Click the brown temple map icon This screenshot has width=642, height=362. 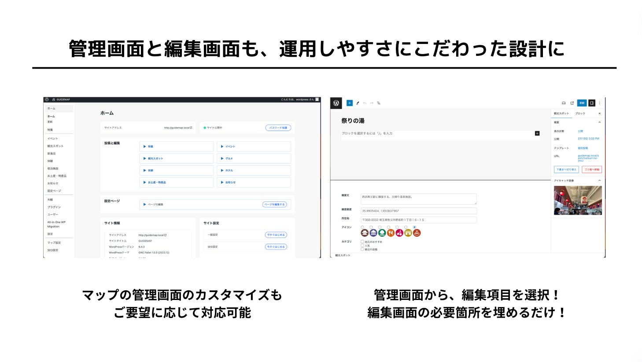365,233
